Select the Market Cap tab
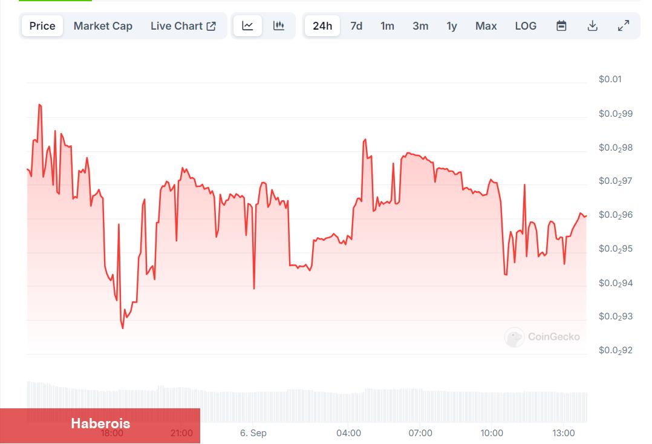 click(103, 26)
